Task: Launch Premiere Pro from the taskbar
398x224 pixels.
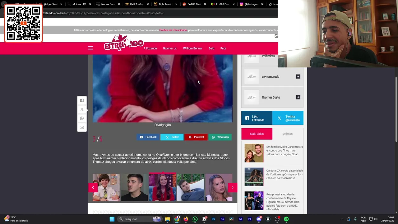Action: (250, 219)
